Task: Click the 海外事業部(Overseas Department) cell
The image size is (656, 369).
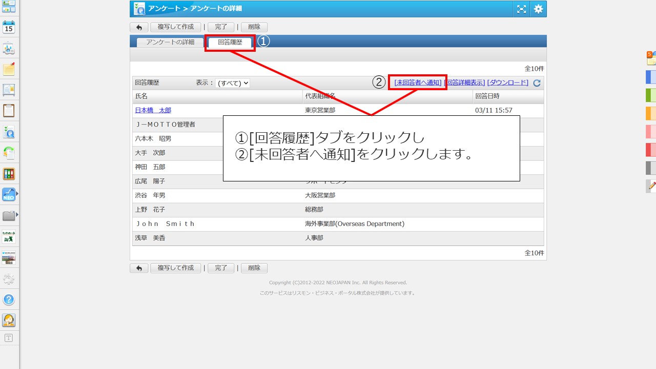Action: (355, 224)
